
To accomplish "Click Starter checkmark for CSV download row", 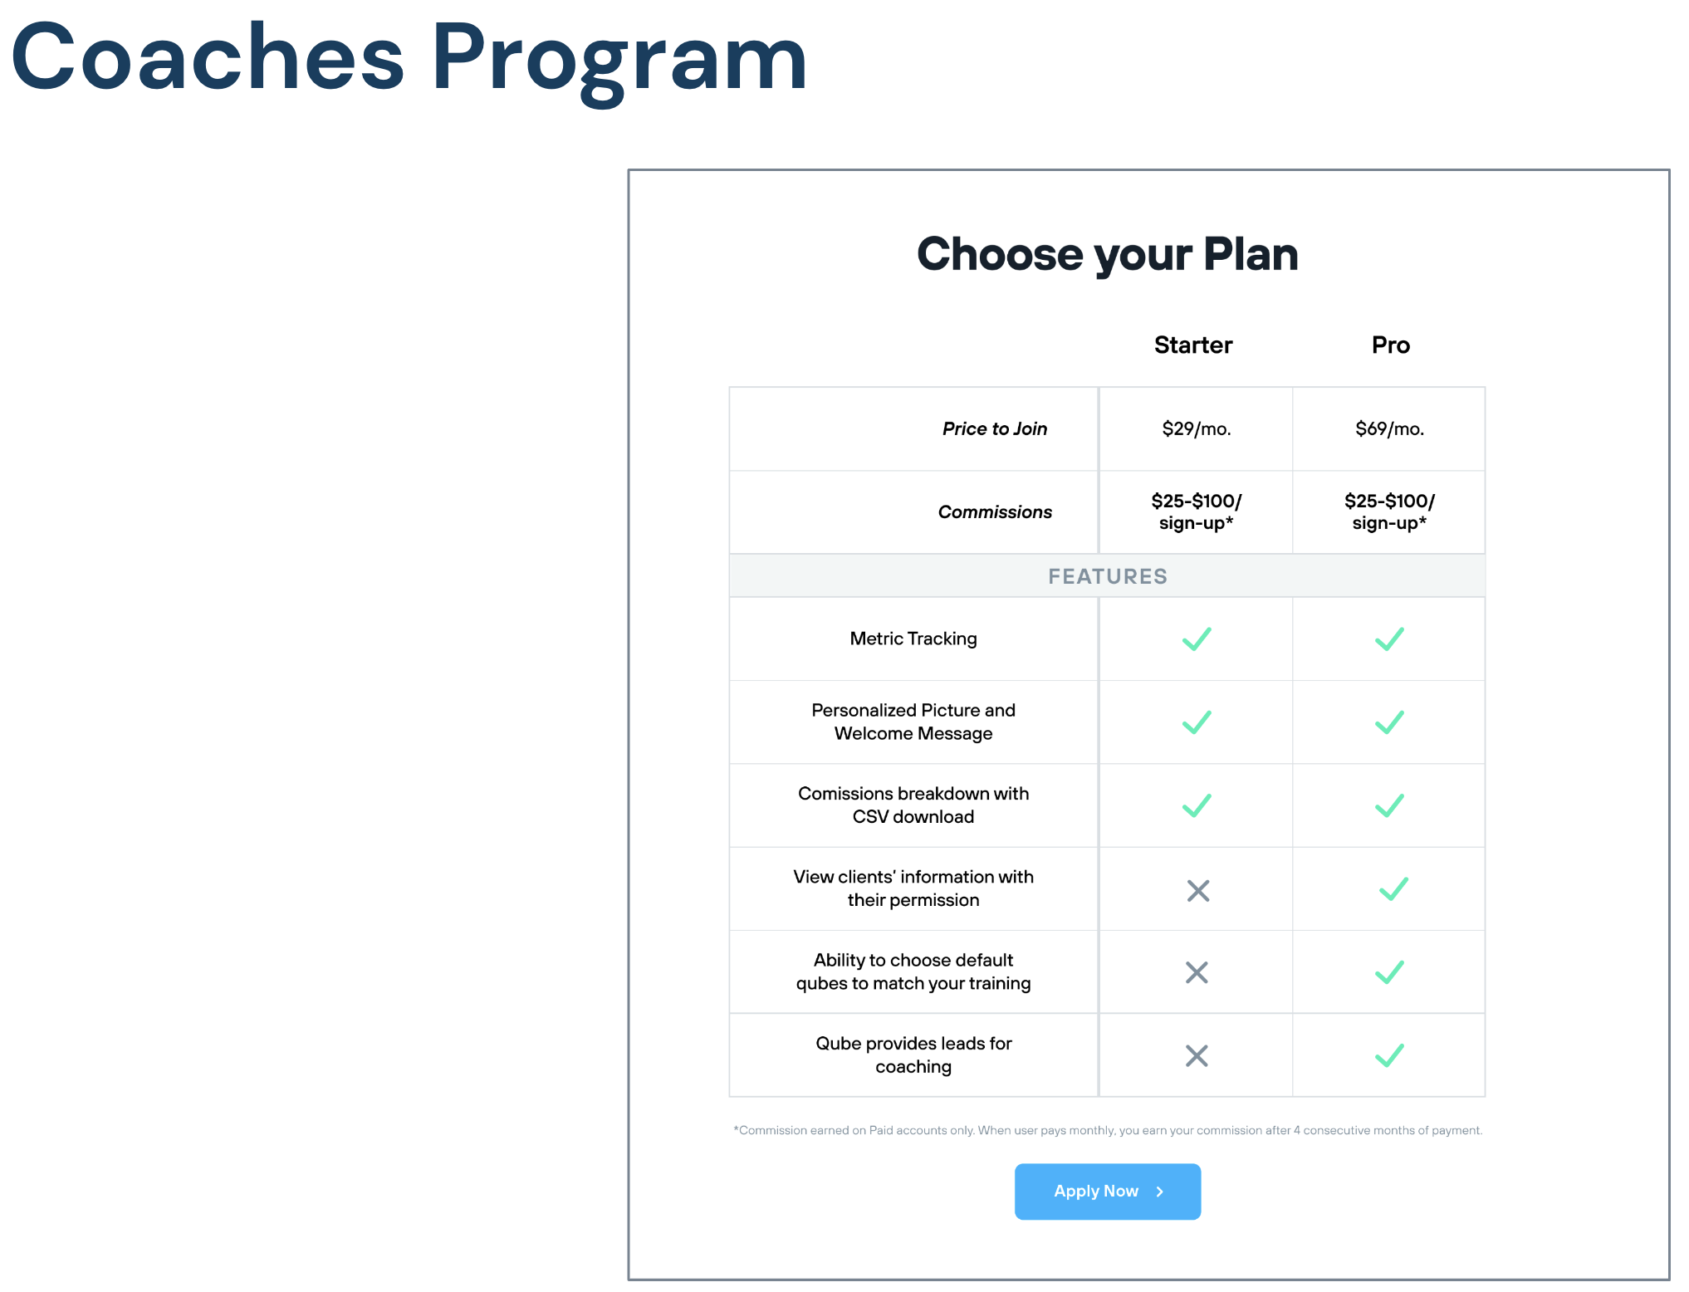I will click(1197, 805).
